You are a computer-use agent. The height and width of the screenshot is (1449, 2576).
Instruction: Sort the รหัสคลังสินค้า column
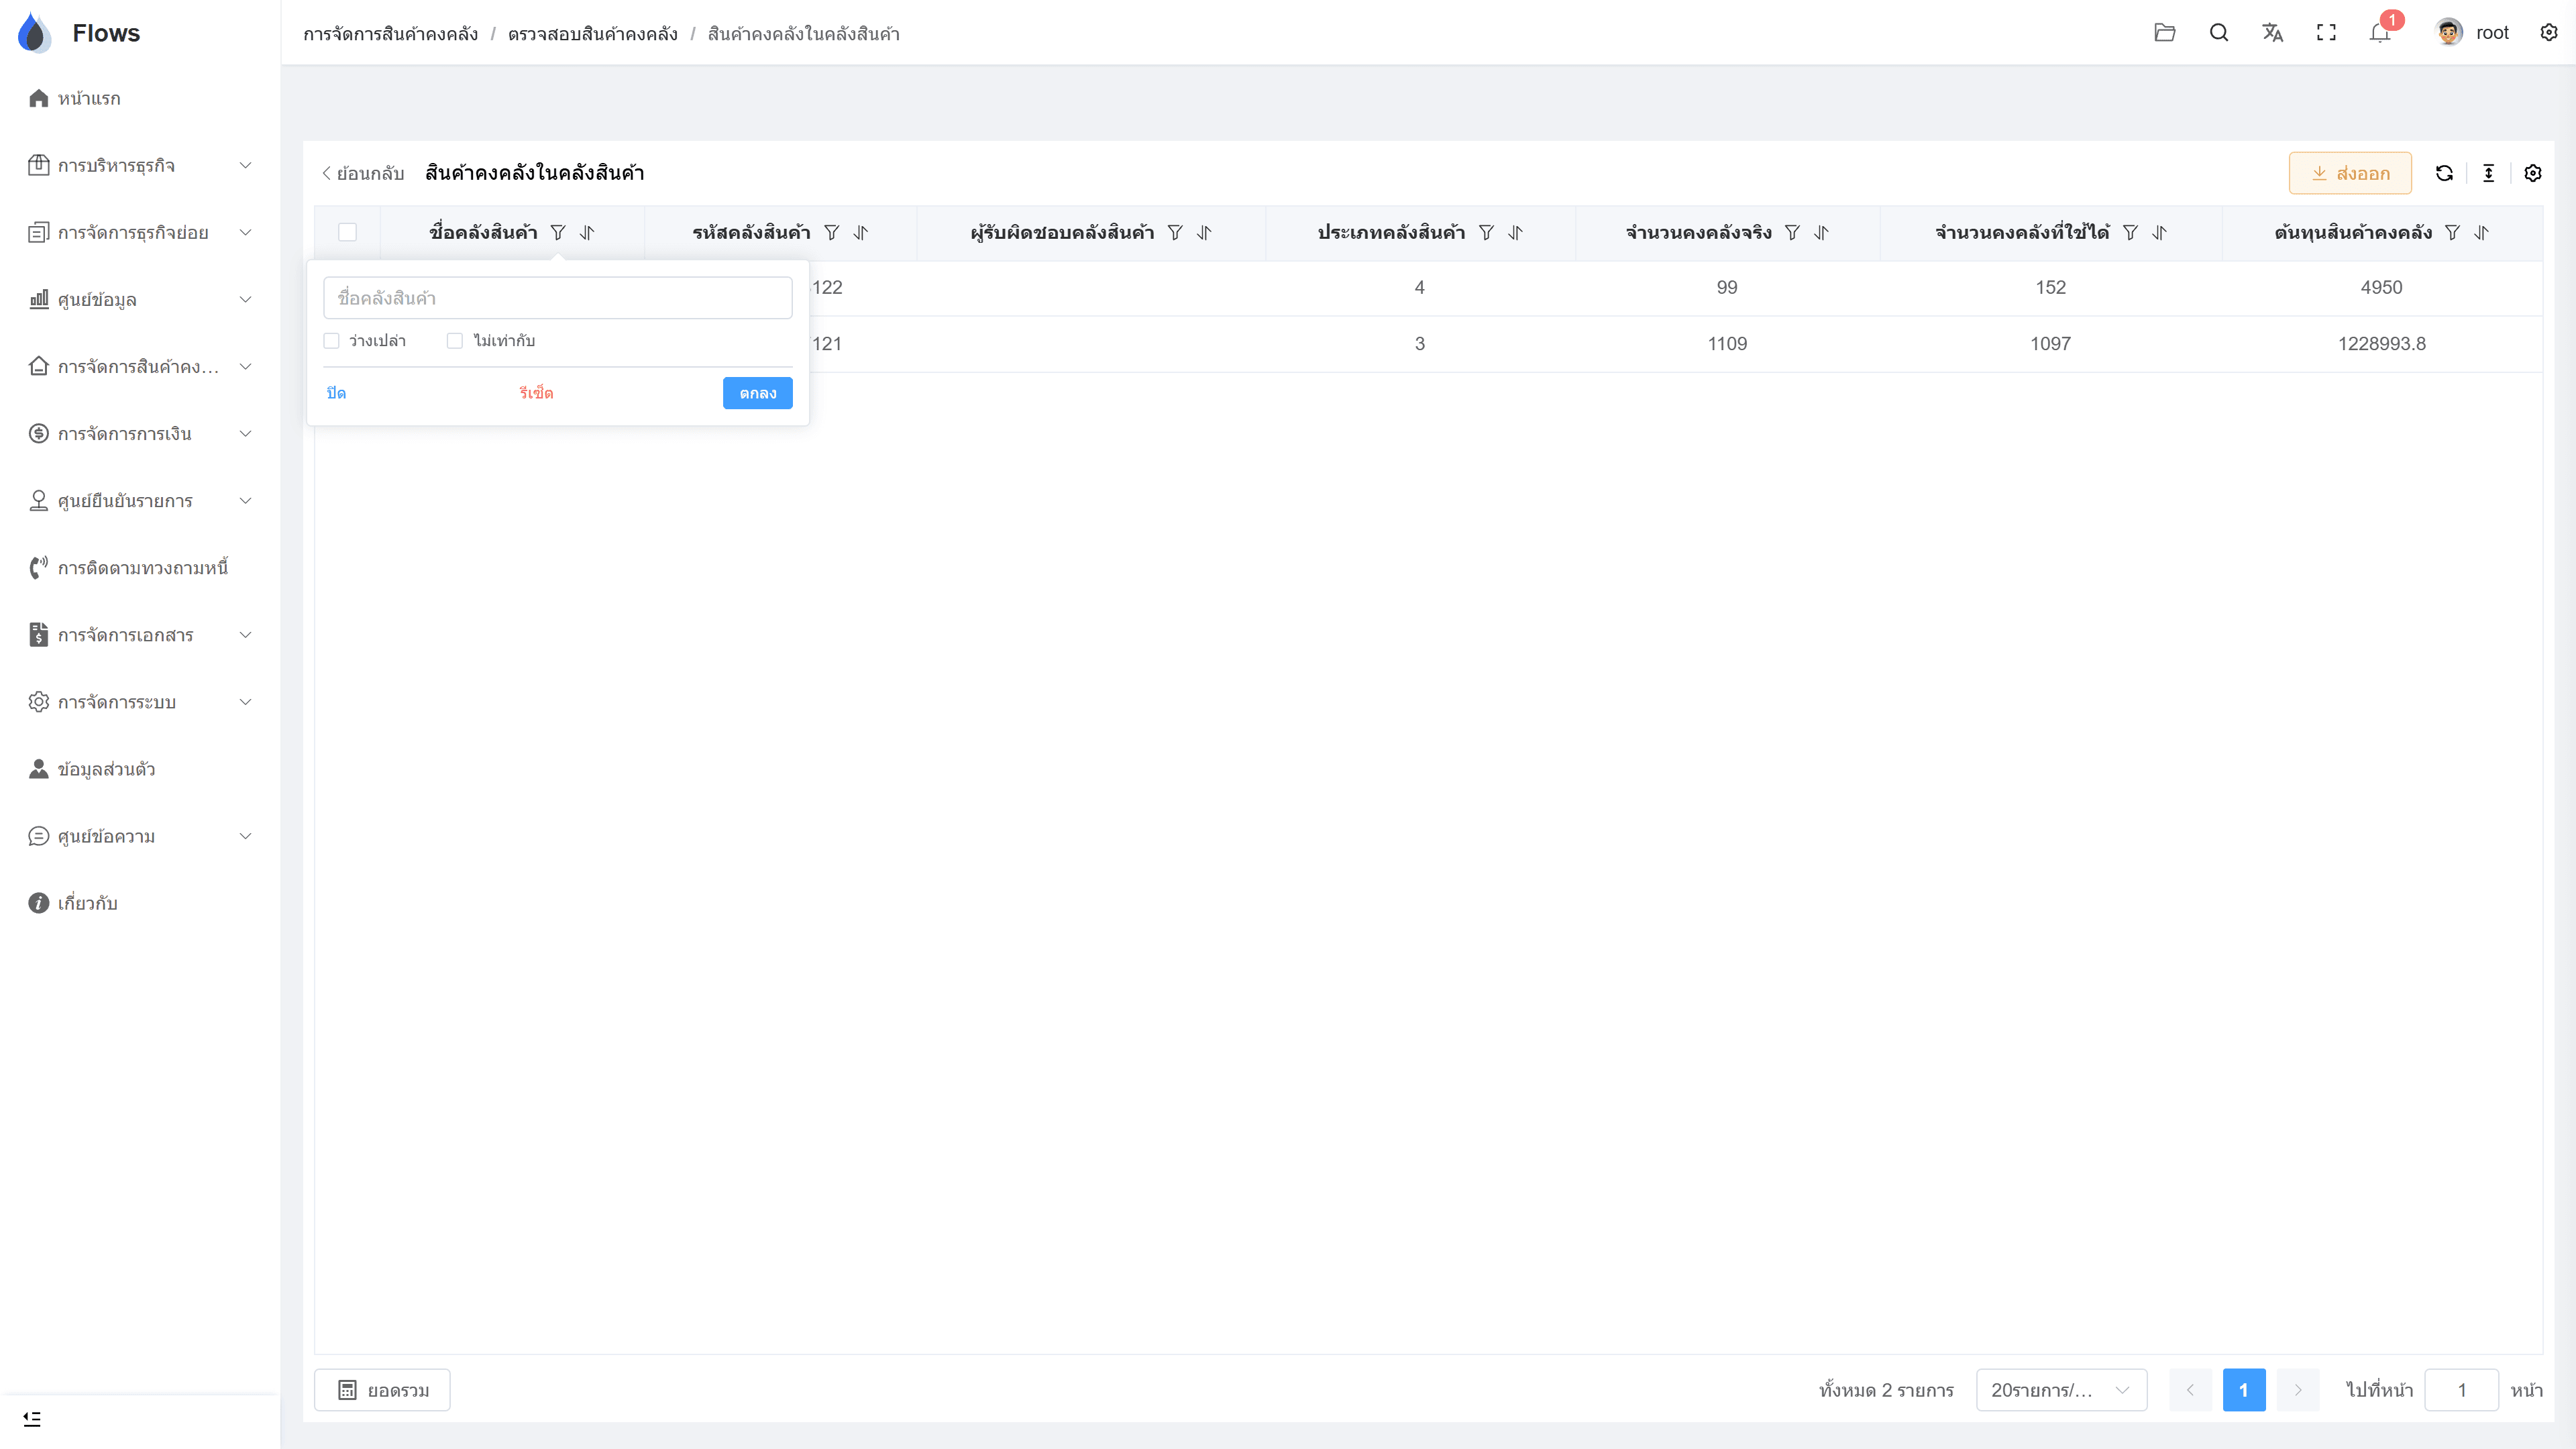tap(860, 233)
